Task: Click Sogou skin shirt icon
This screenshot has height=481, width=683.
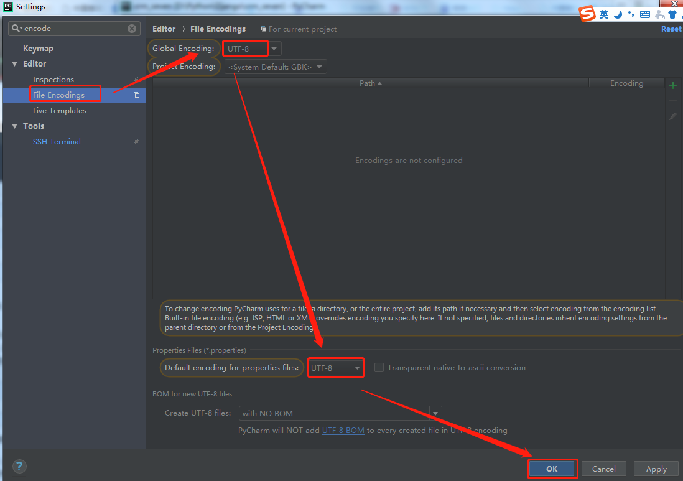Action: [672, 14]
